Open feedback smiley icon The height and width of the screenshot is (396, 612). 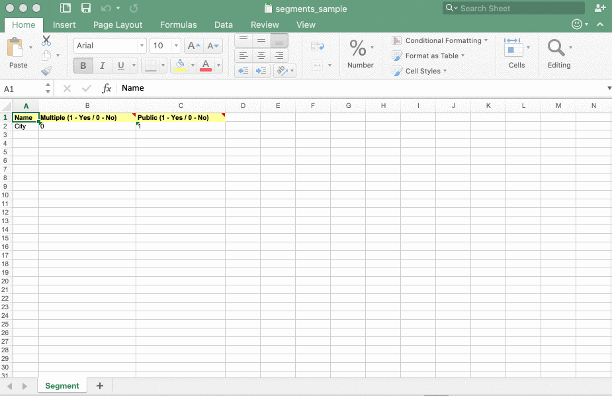(577, 25)
